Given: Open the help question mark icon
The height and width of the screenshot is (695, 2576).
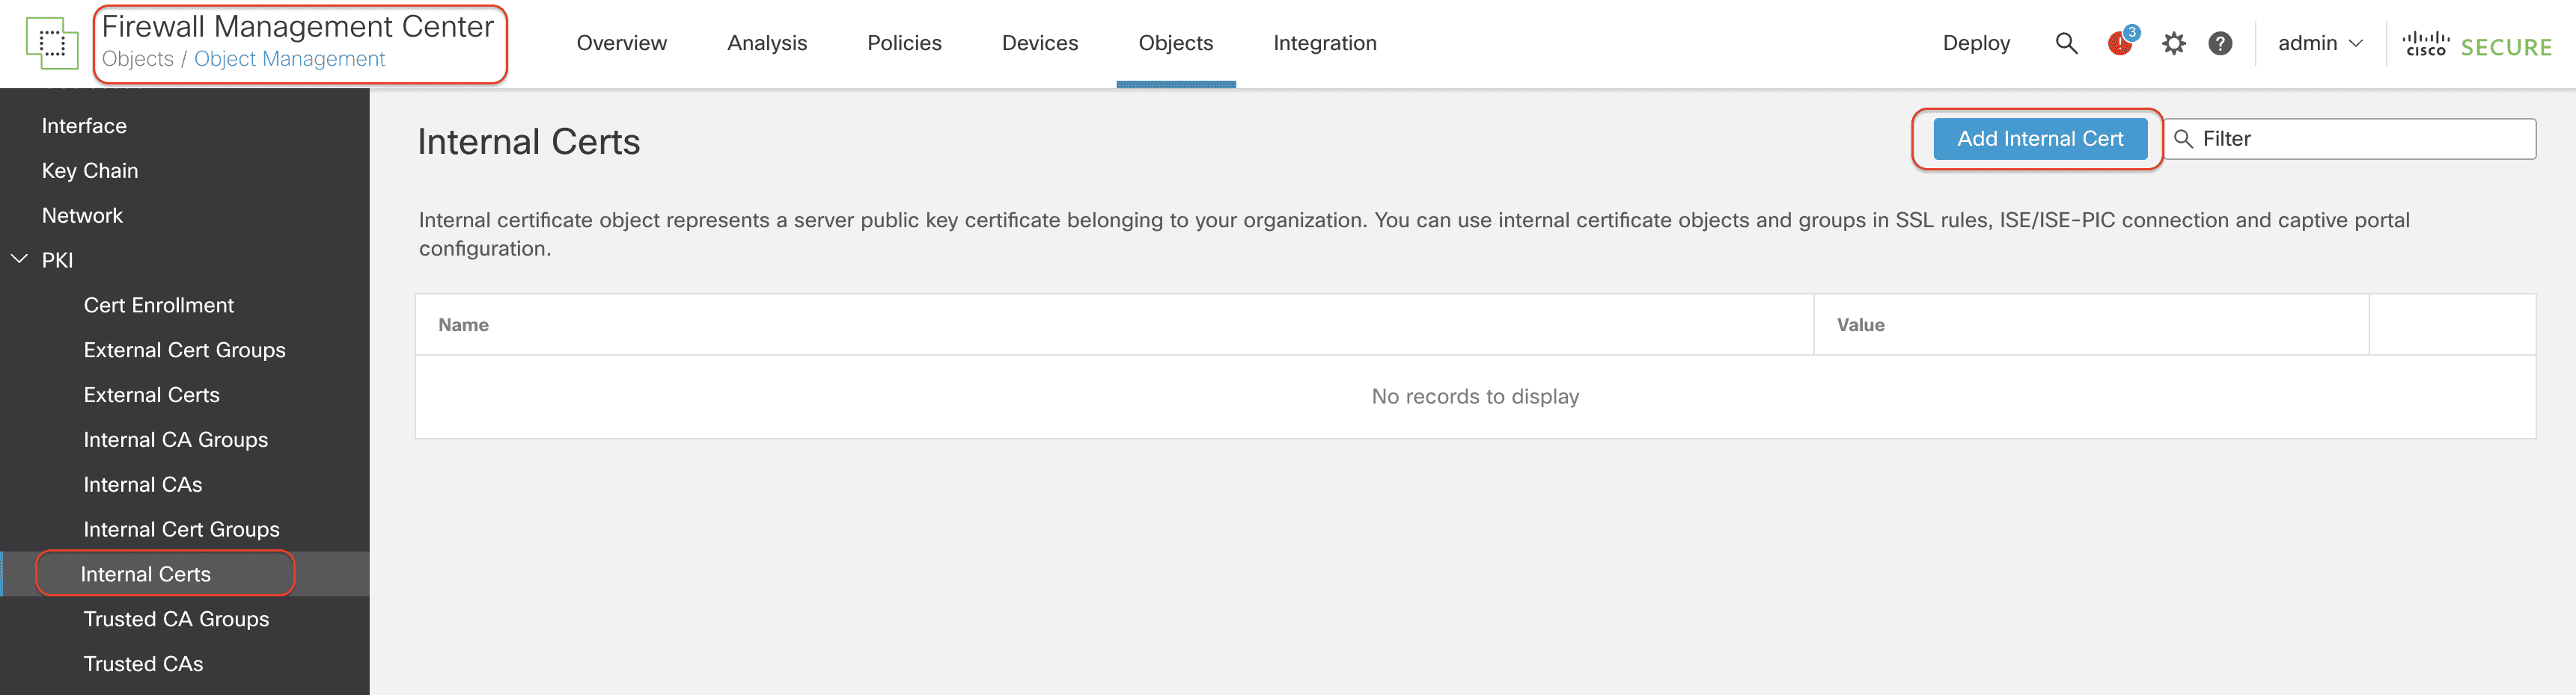Looking at the screenshot, I should point(2220,43).
